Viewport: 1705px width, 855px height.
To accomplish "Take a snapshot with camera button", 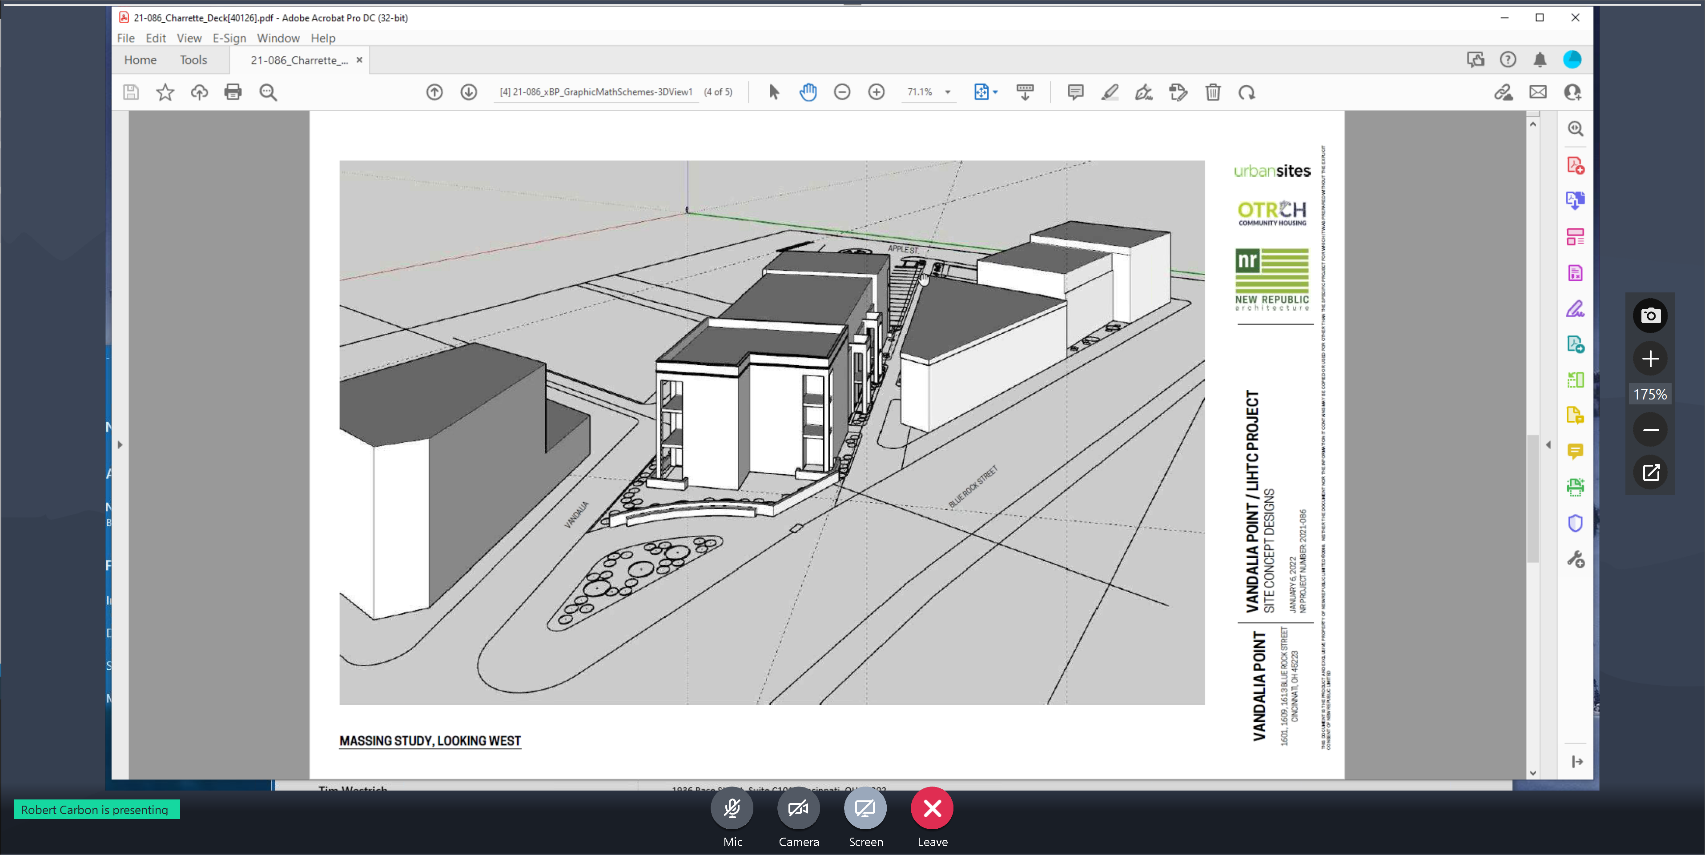I will coord(1650,316).
